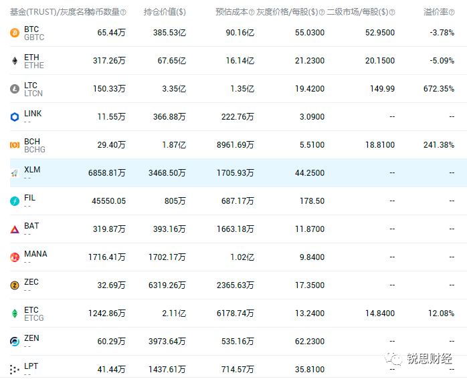Click BTC holdings value 385.53亿

click(169, 33)
